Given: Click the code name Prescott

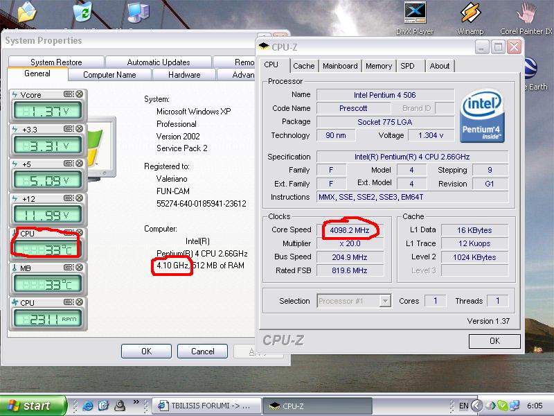Looking at the screenshot, I should [x=353, y=108].
